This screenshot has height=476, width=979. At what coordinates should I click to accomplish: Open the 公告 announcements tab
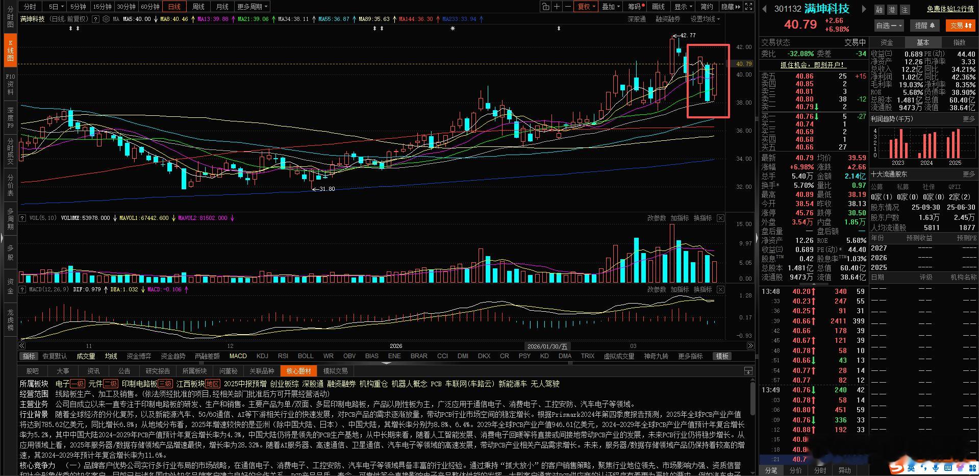pos(124,371)
